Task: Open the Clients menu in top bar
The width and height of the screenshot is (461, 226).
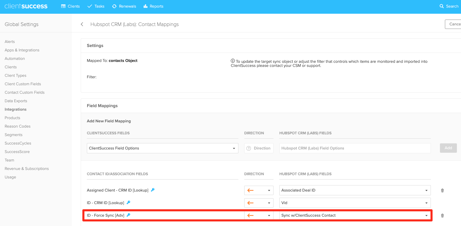Action: (x=70, y=6)
